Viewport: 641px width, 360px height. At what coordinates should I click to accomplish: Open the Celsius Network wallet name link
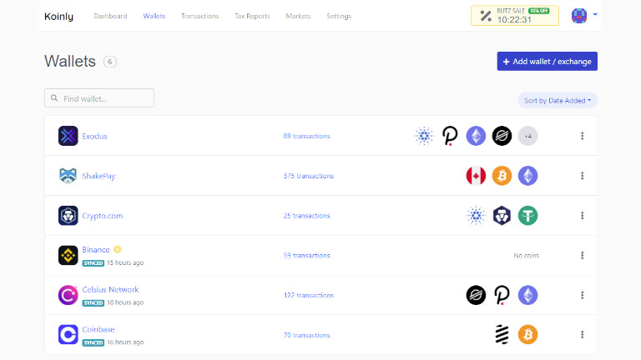110,289
